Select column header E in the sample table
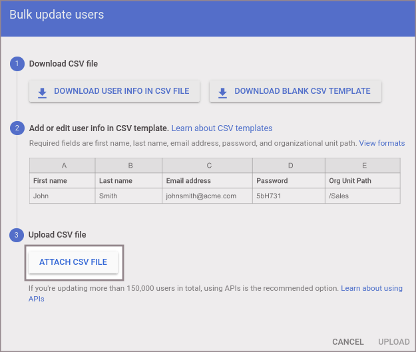The width and height of the screenshot is (416, 352). (362, 166)
